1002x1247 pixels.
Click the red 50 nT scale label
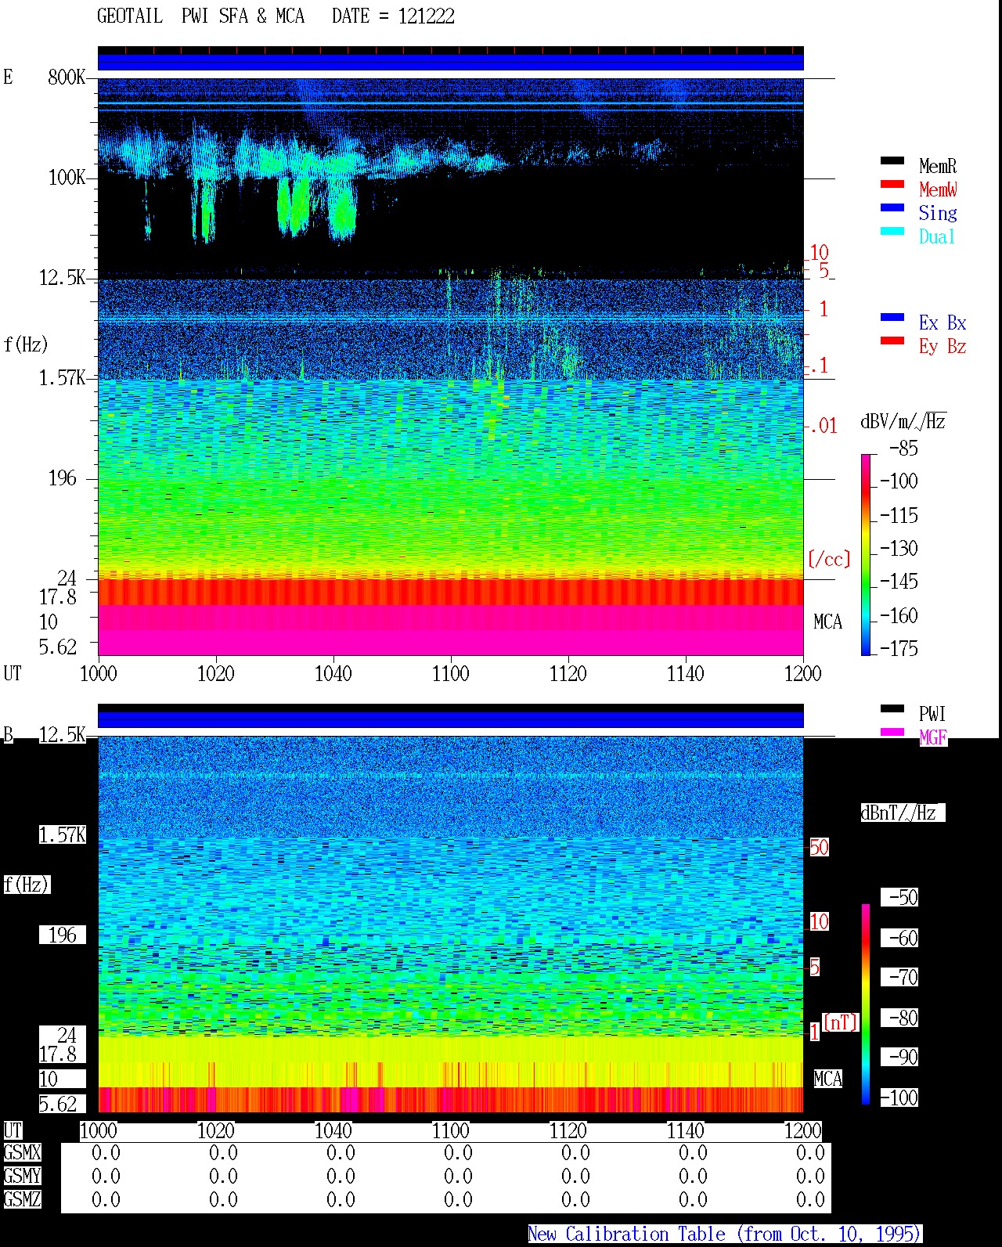(819, 847)
